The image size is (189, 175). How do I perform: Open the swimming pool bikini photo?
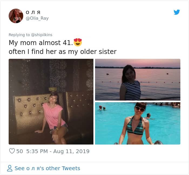(x=138, y=123)
